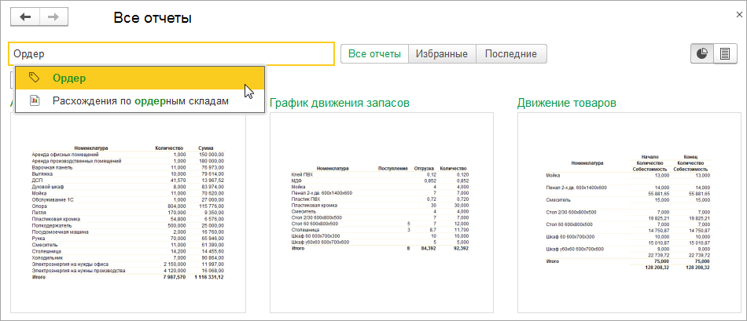Click the forward navigation arrow

53,16
